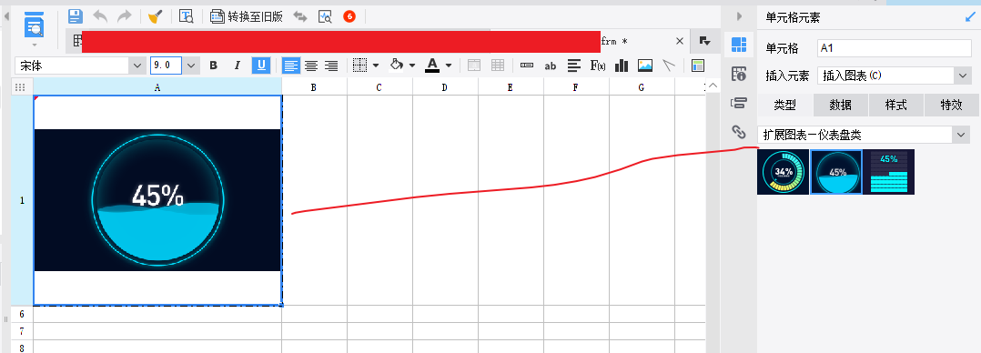Toggle italic formatting

pos(238,66)
